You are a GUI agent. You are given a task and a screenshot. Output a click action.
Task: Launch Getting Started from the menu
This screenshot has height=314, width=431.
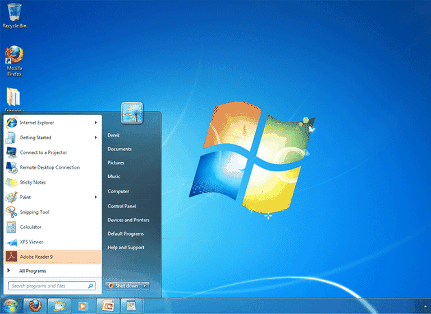(x=52, y=137)
